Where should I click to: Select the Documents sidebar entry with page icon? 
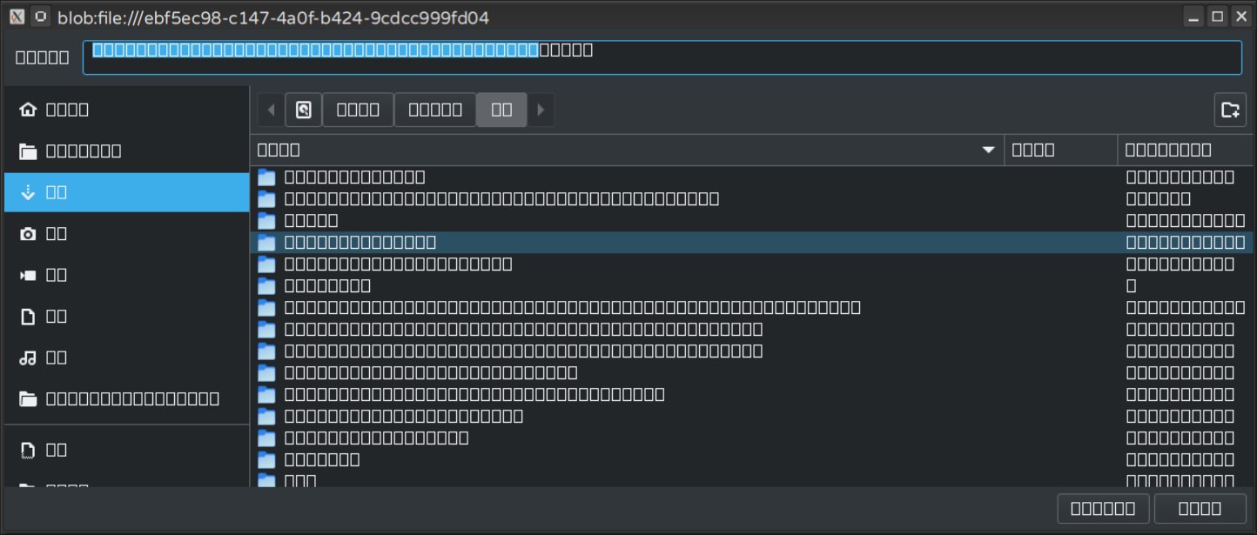tap(57, 317)
